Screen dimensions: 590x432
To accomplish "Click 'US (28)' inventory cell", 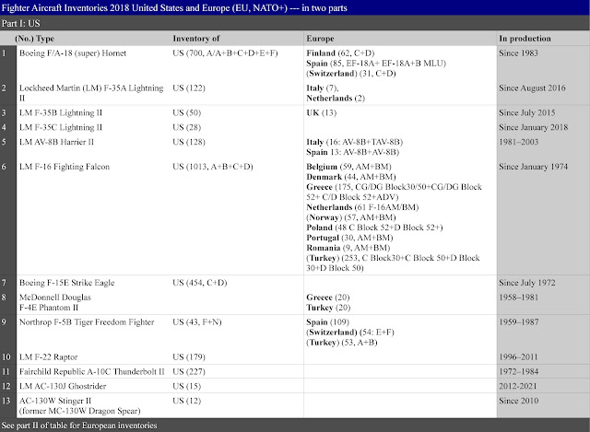I will tap(186, 127).
